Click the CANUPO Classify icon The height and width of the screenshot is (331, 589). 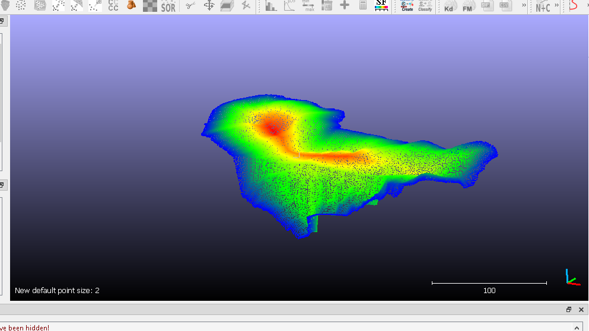coord(425,6)
